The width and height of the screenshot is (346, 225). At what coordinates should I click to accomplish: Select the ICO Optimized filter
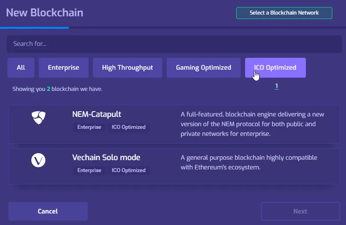coord(275,67)
